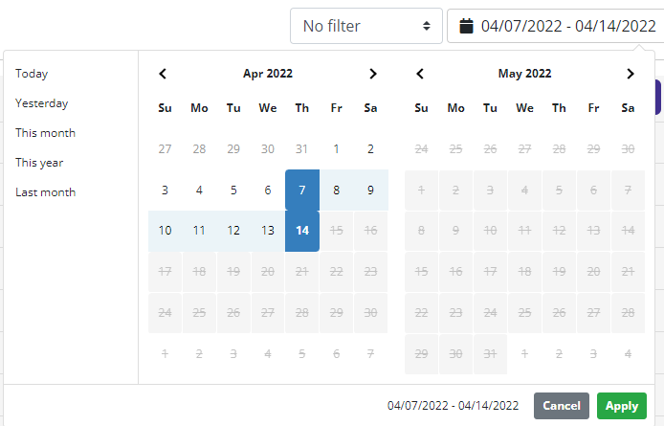Choose April 5 on the calendar

[233, 191]
